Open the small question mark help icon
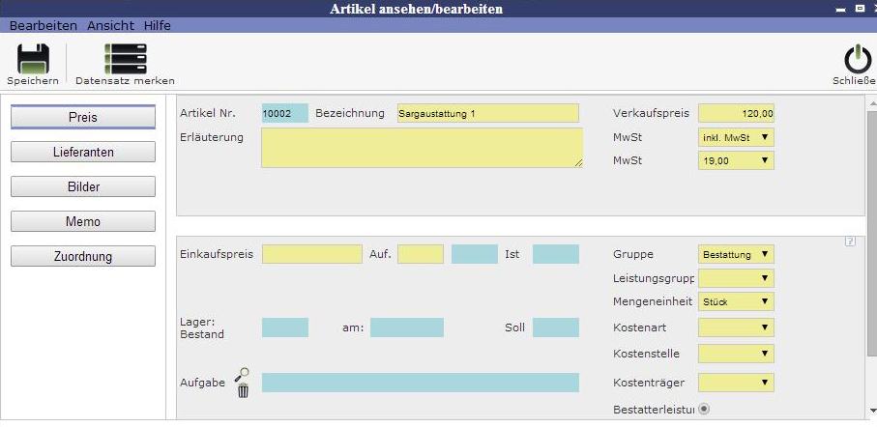This screenshot has width=877, height=427. pos(850,242)
